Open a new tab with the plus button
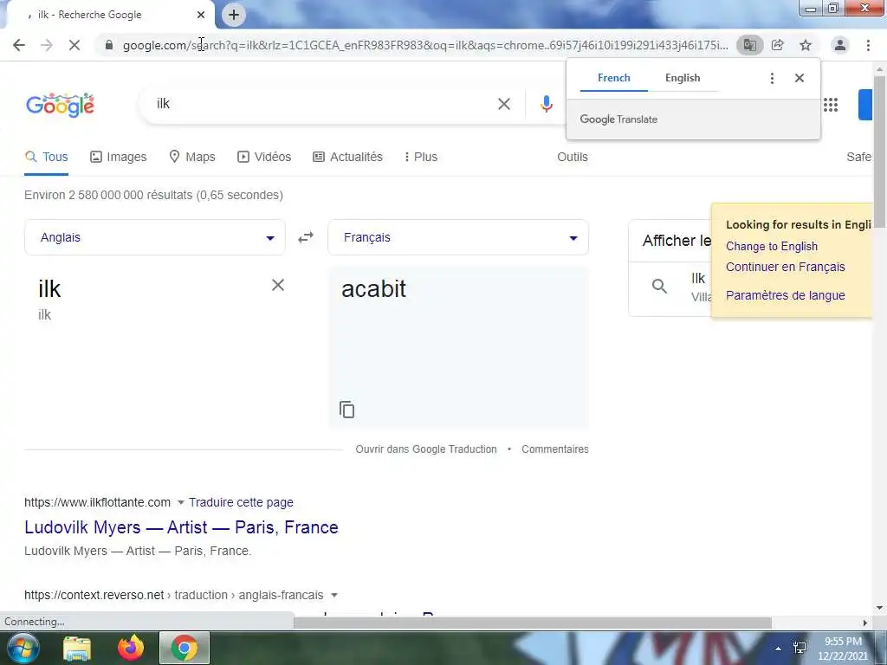This screenshot has height=665, width=887. point(234,15)
